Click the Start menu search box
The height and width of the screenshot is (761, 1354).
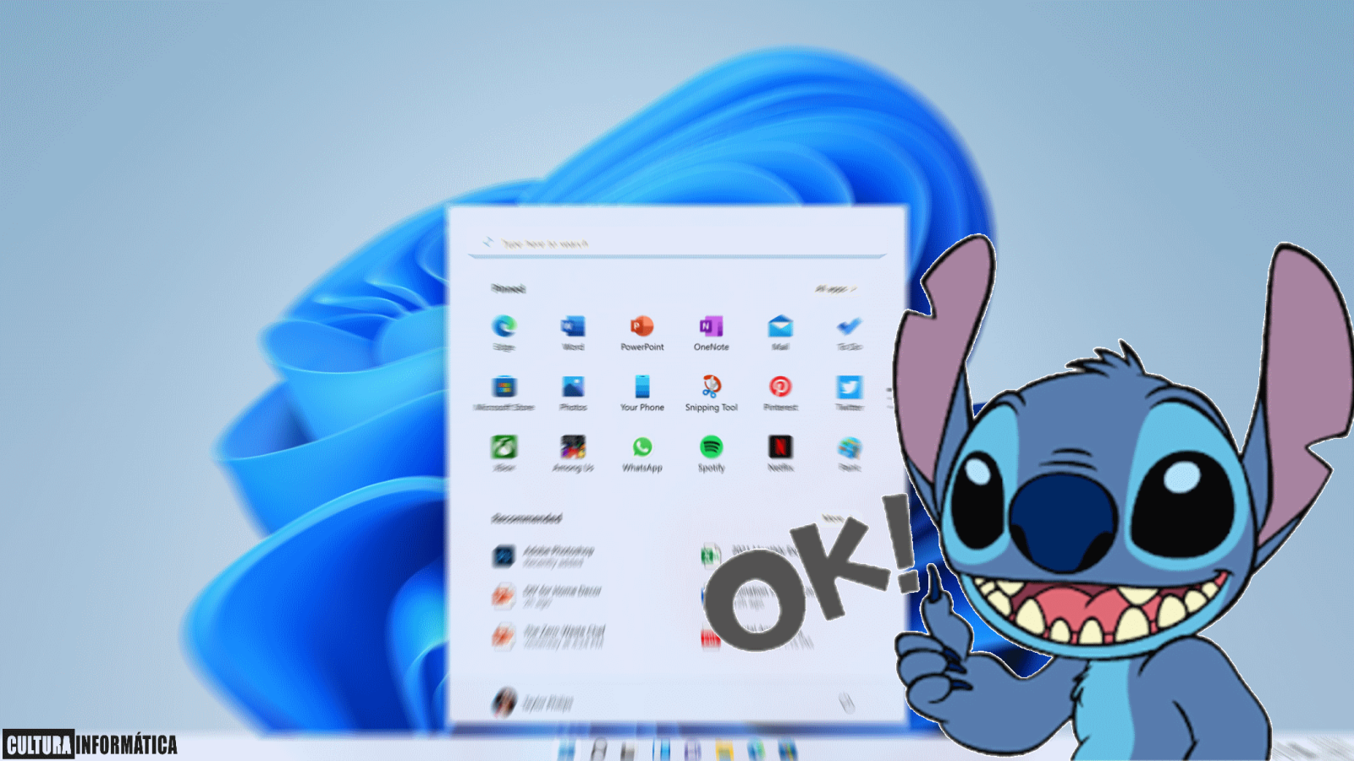tap(677, 244)
